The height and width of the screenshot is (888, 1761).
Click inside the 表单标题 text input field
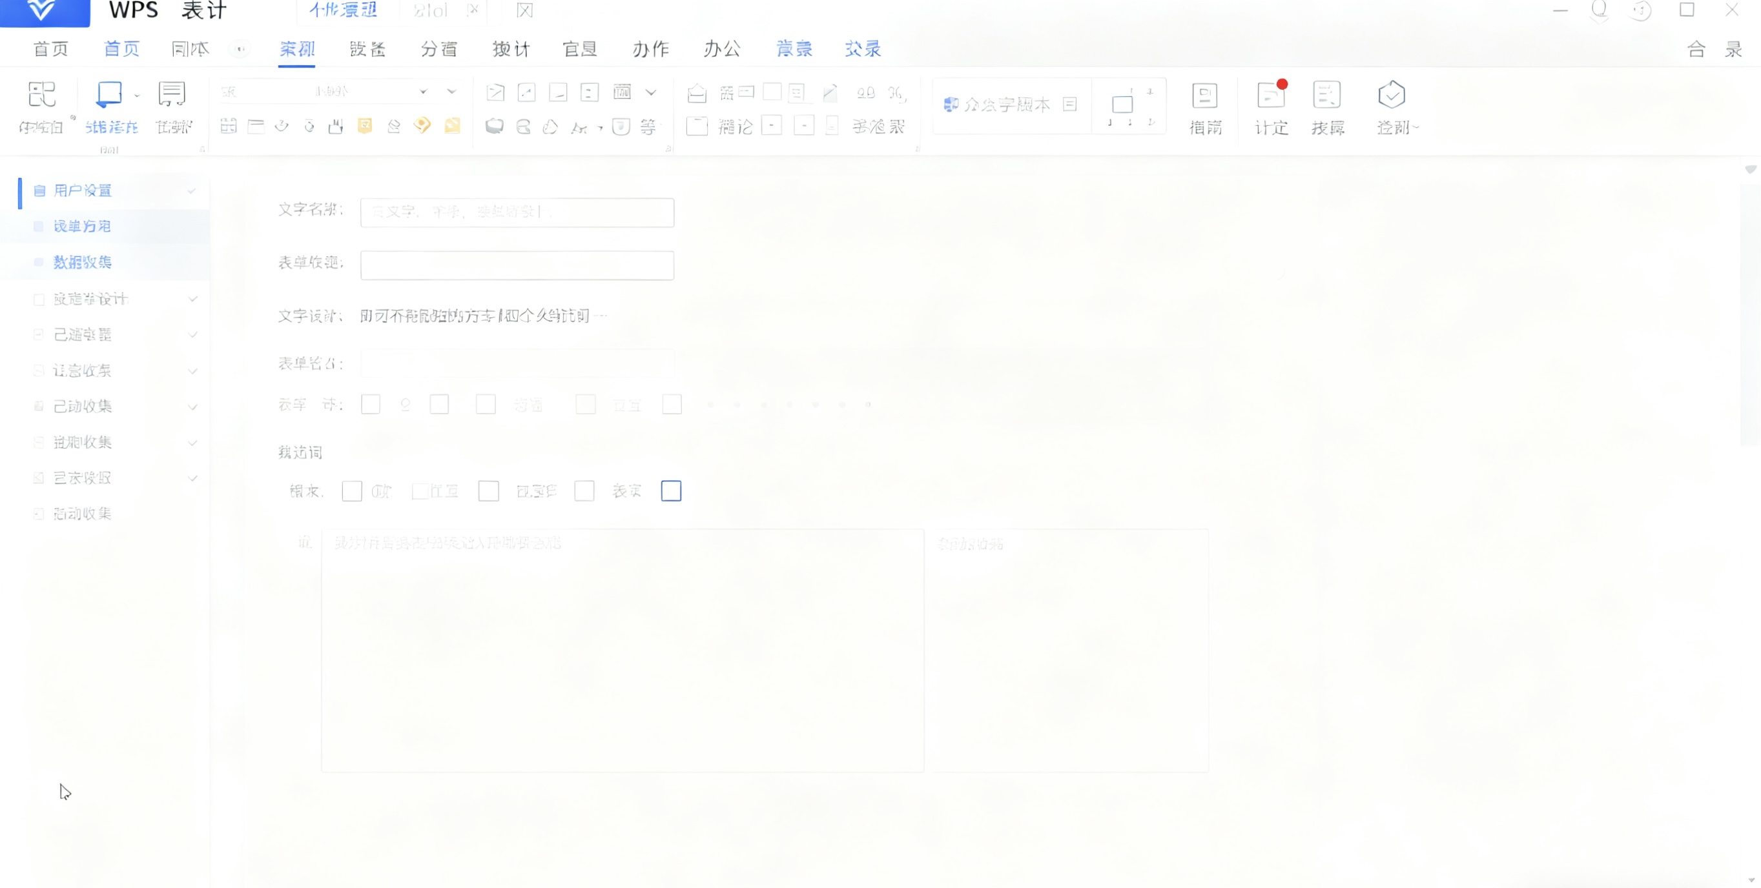click(517, 265)
